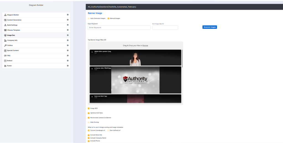
Task: Remove default-slider-operator-2.png with its X icon
Action: point(92,52)
